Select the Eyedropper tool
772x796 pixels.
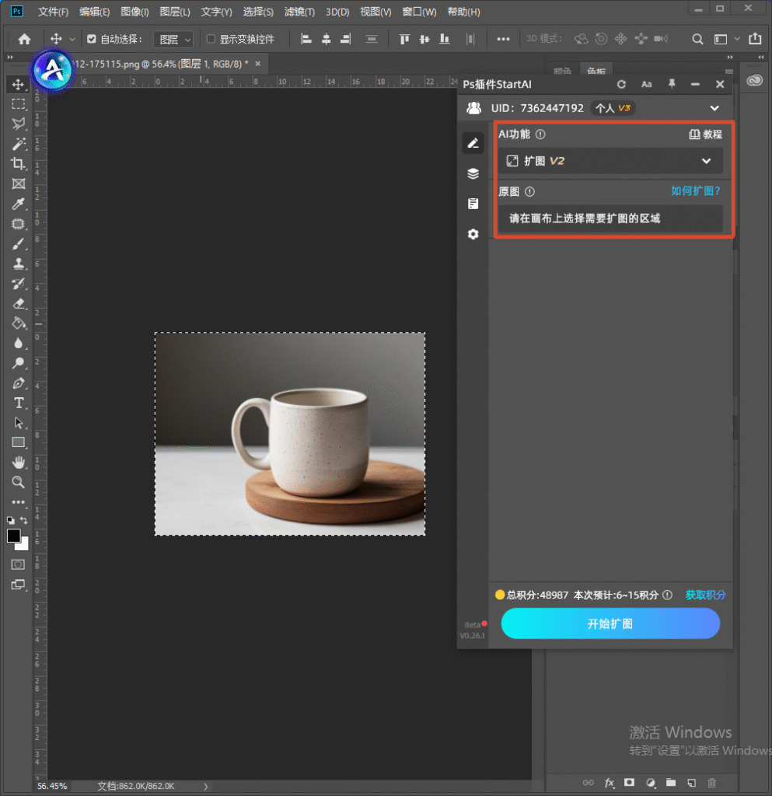pyautogui.click(x=19, y=204)
